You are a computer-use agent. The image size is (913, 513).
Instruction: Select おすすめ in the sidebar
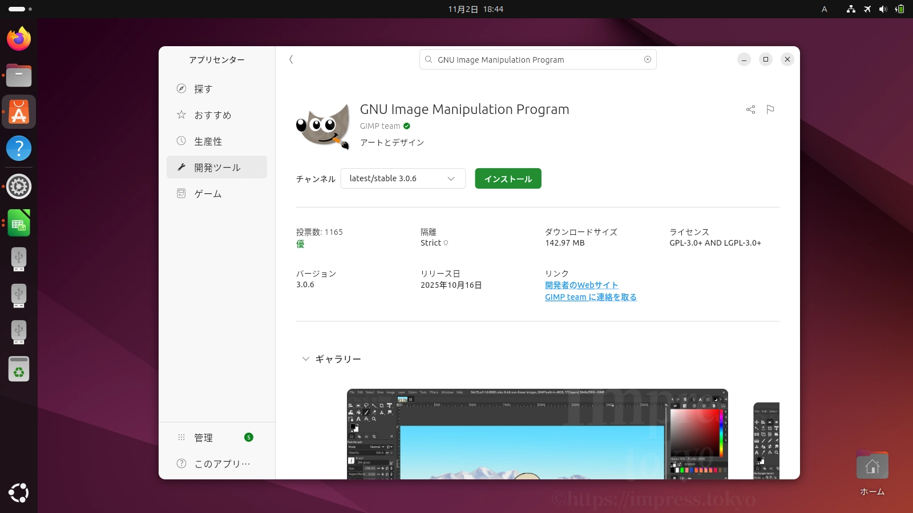[x=217, y=115]
